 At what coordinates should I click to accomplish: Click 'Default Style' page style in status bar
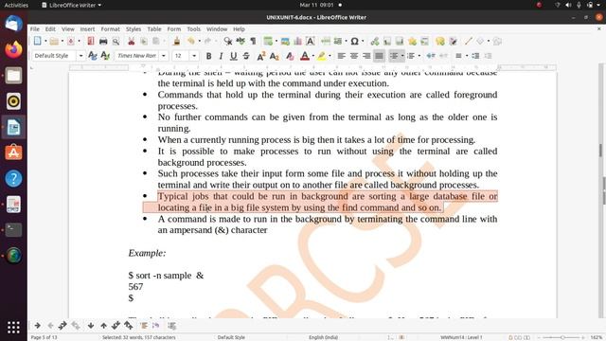pos(231,337)
